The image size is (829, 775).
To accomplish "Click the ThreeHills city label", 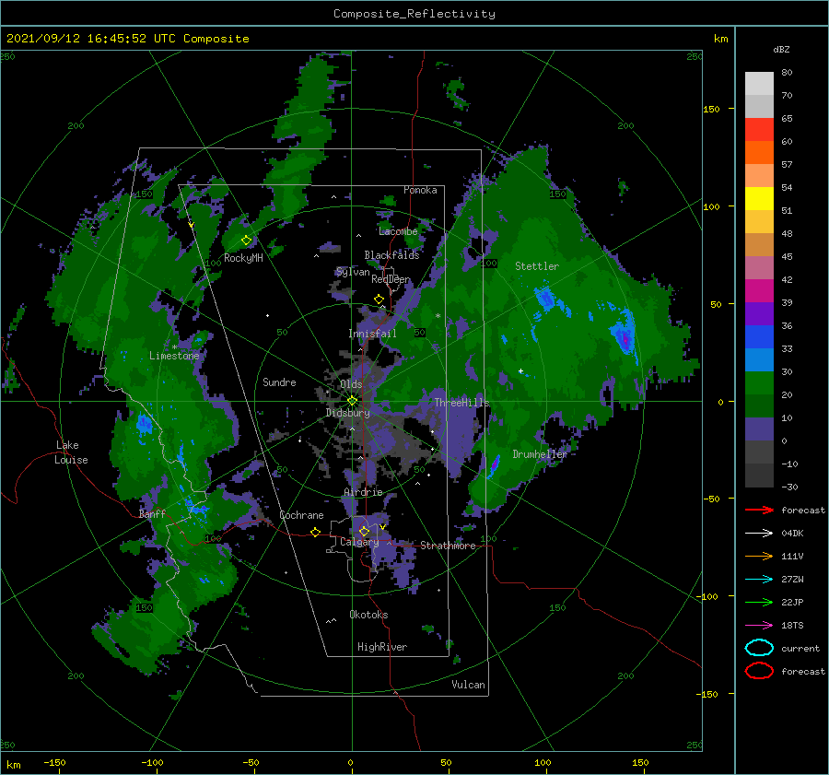I will tap(462, 403).
